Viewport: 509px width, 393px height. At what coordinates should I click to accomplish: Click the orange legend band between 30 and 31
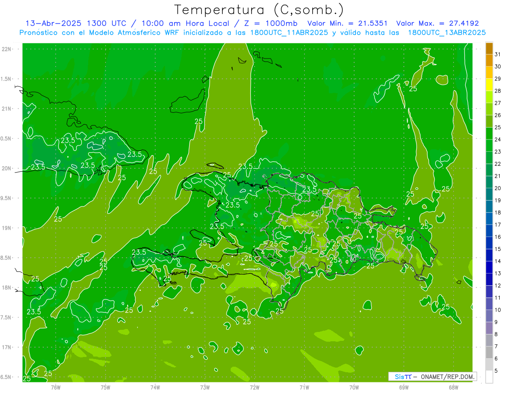click(489, 60)
